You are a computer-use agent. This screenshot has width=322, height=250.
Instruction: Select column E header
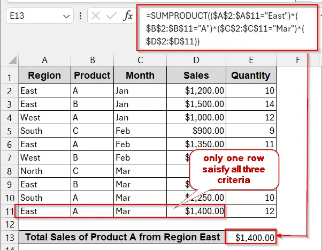coord(251,60)
